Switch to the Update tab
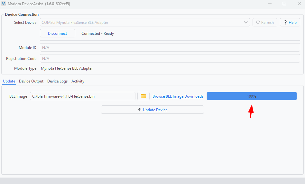This screenshot has width=305, height=184. (x=9, y=81)
